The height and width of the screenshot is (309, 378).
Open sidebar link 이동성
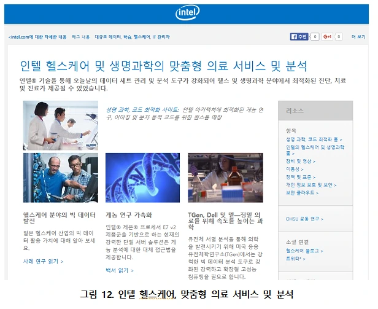[x=295, y=169]
